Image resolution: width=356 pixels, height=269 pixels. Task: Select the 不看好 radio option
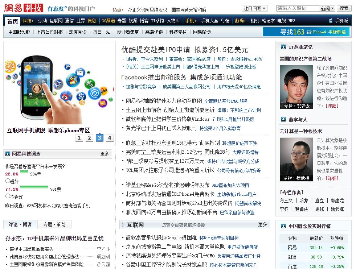tap(8, 196)
